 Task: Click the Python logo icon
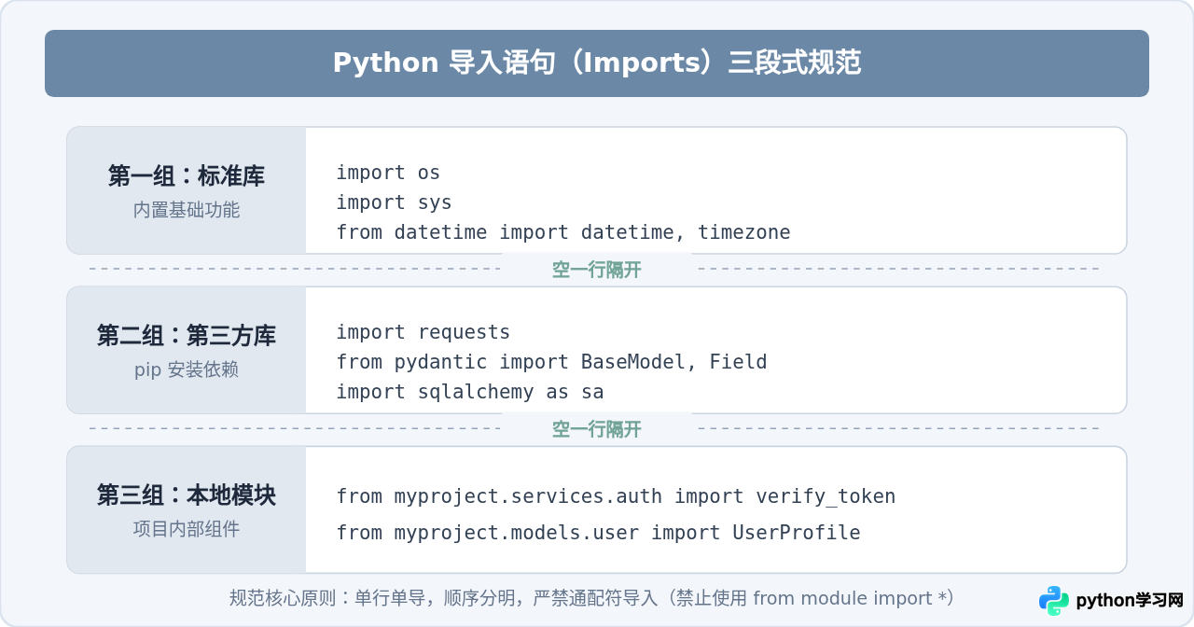[x=1054, y=601]
